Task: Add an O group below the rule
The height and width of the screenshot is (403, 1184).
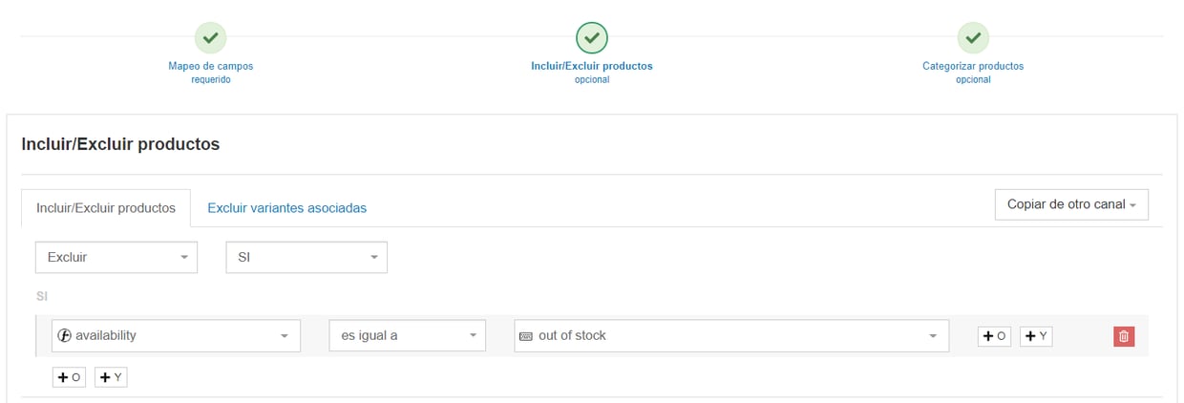Action: [69, 377]
